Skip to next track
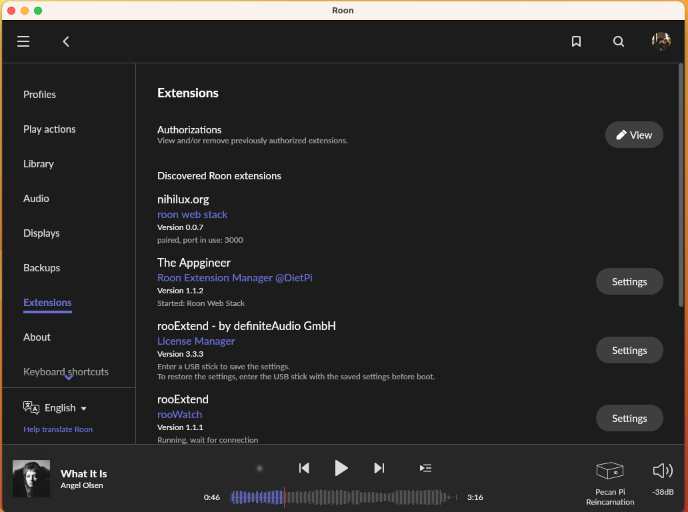Image resolution: width=688 pixels, height=512 pixels. coord(379,468)
